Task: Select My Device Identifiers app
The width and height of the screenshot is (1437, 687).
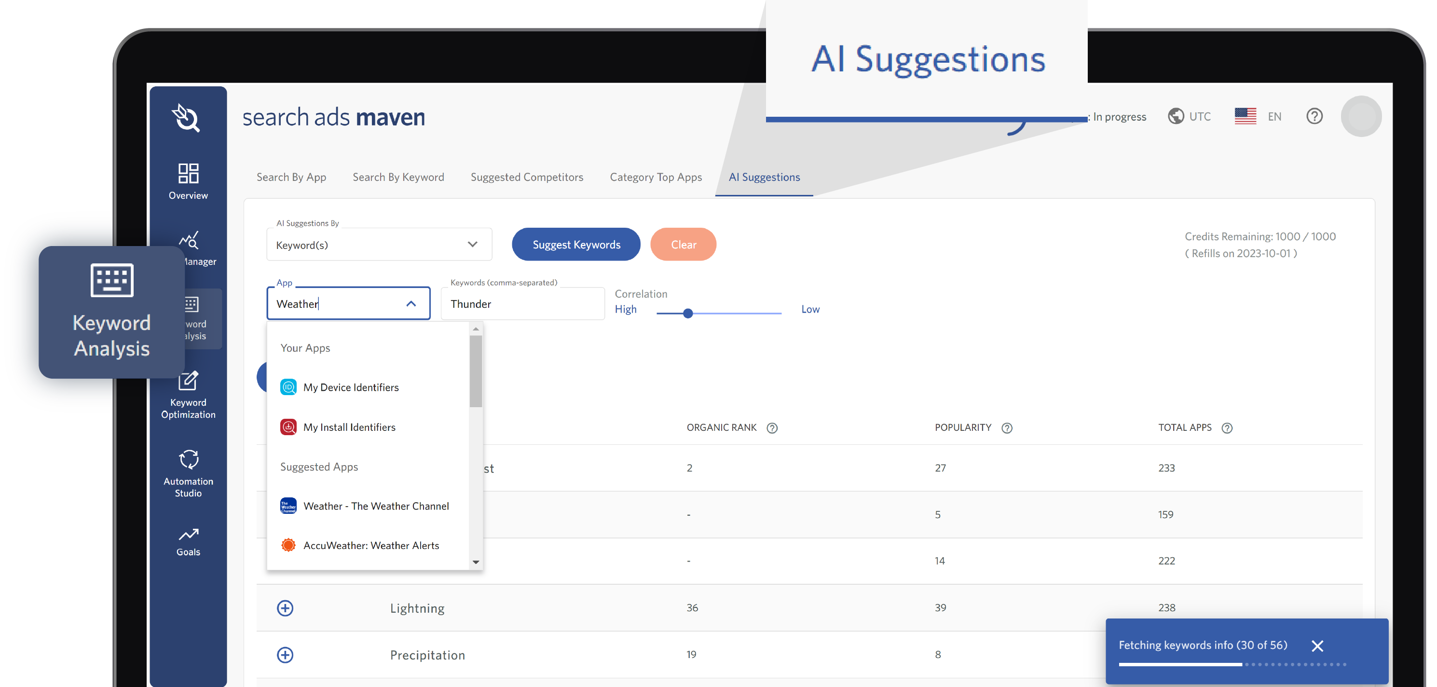Action: pos(368,387)
